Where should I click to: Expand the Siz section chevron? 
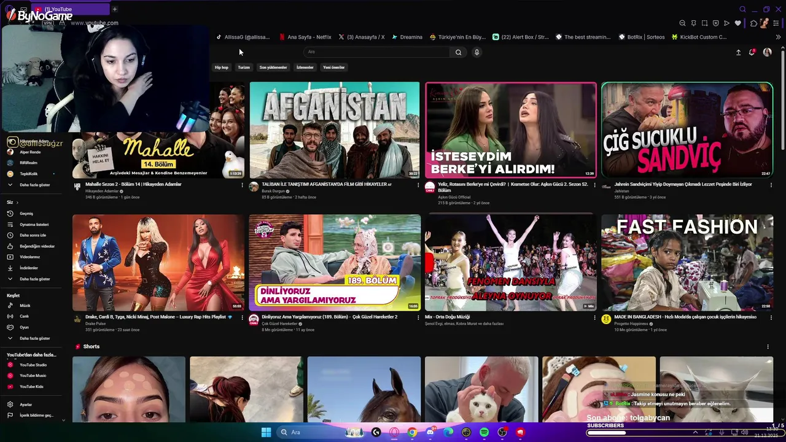tap(17, 203)
